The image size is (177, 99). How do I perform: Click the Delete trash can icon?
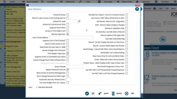(113, 94)
